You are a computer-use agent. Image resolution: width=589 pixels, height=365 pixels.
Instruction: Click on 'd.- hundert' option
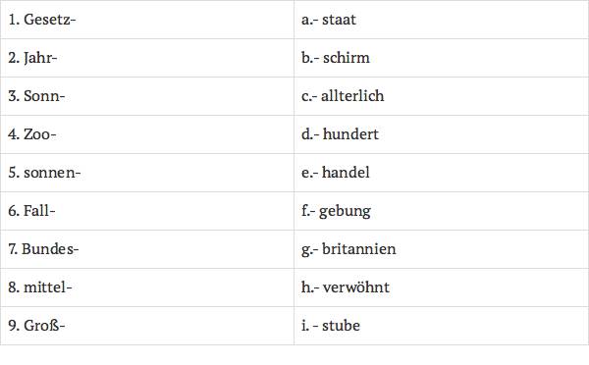pyautogui.click(x=442, y=134)
